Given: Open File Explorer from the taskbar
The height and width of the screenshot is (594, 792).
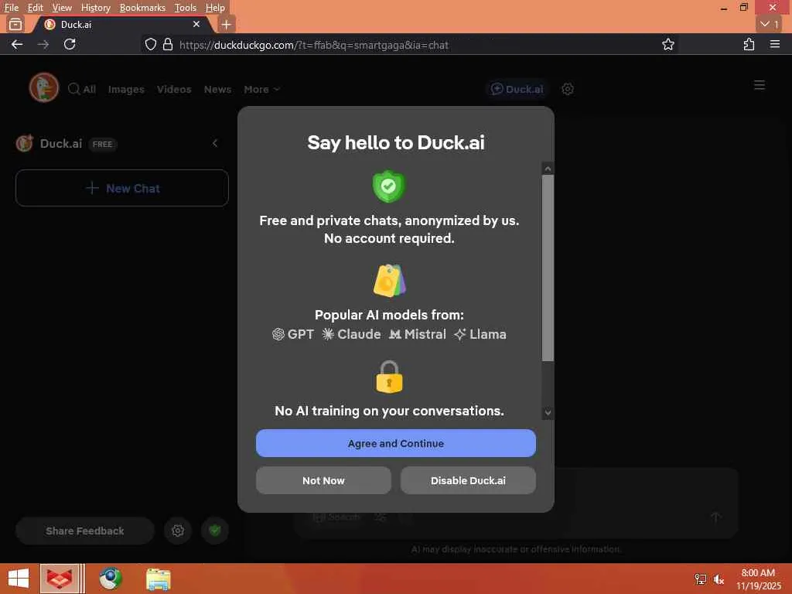Looking at the screenshot, I should tap(158, 579).
